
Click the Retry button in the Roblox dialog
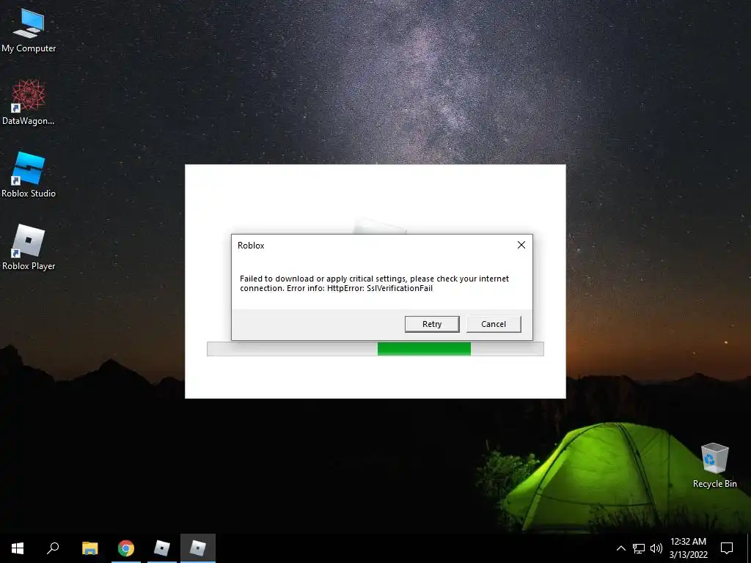(x=431, y=324)
